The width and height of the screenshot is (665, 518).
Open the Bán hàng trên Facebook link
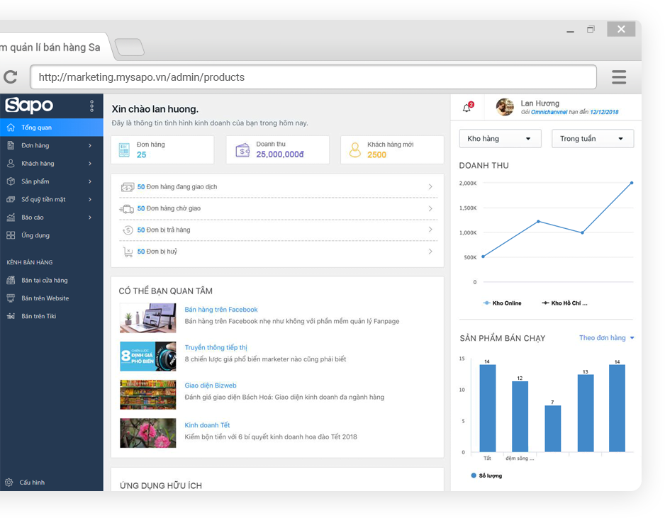pyautogui.click(x=221, y=310)
